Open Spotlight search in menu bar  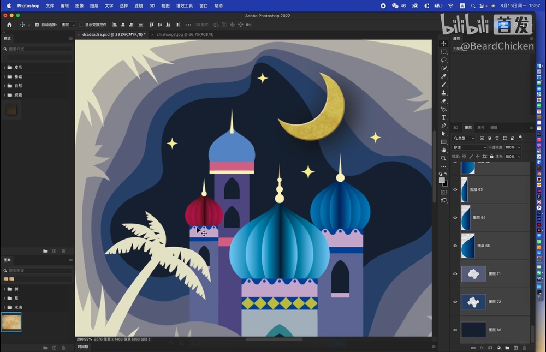pyautogui.click(x=473, y=5)
